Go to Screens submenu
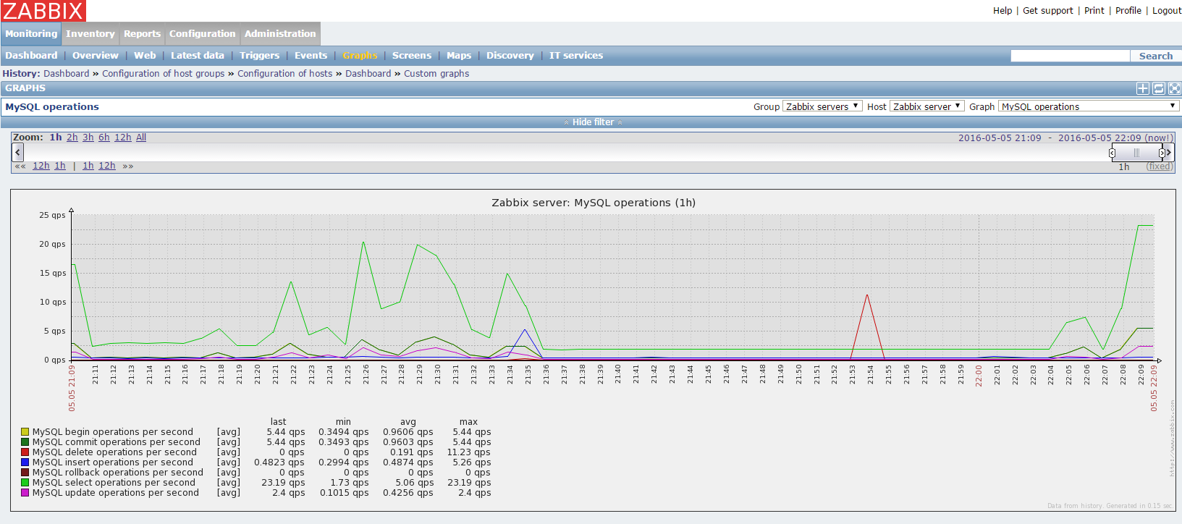Image resolution: width=1182 pixels, height=524 pixels. click(412, 56)
